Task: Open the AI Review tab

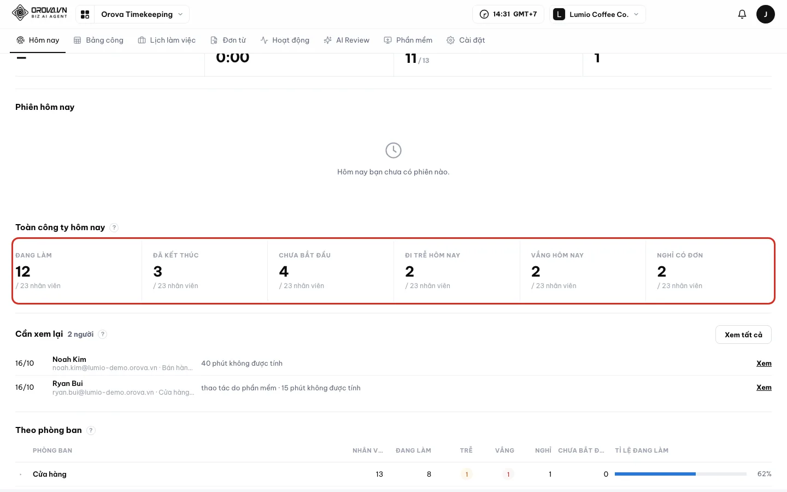Action: pos(346,40)
